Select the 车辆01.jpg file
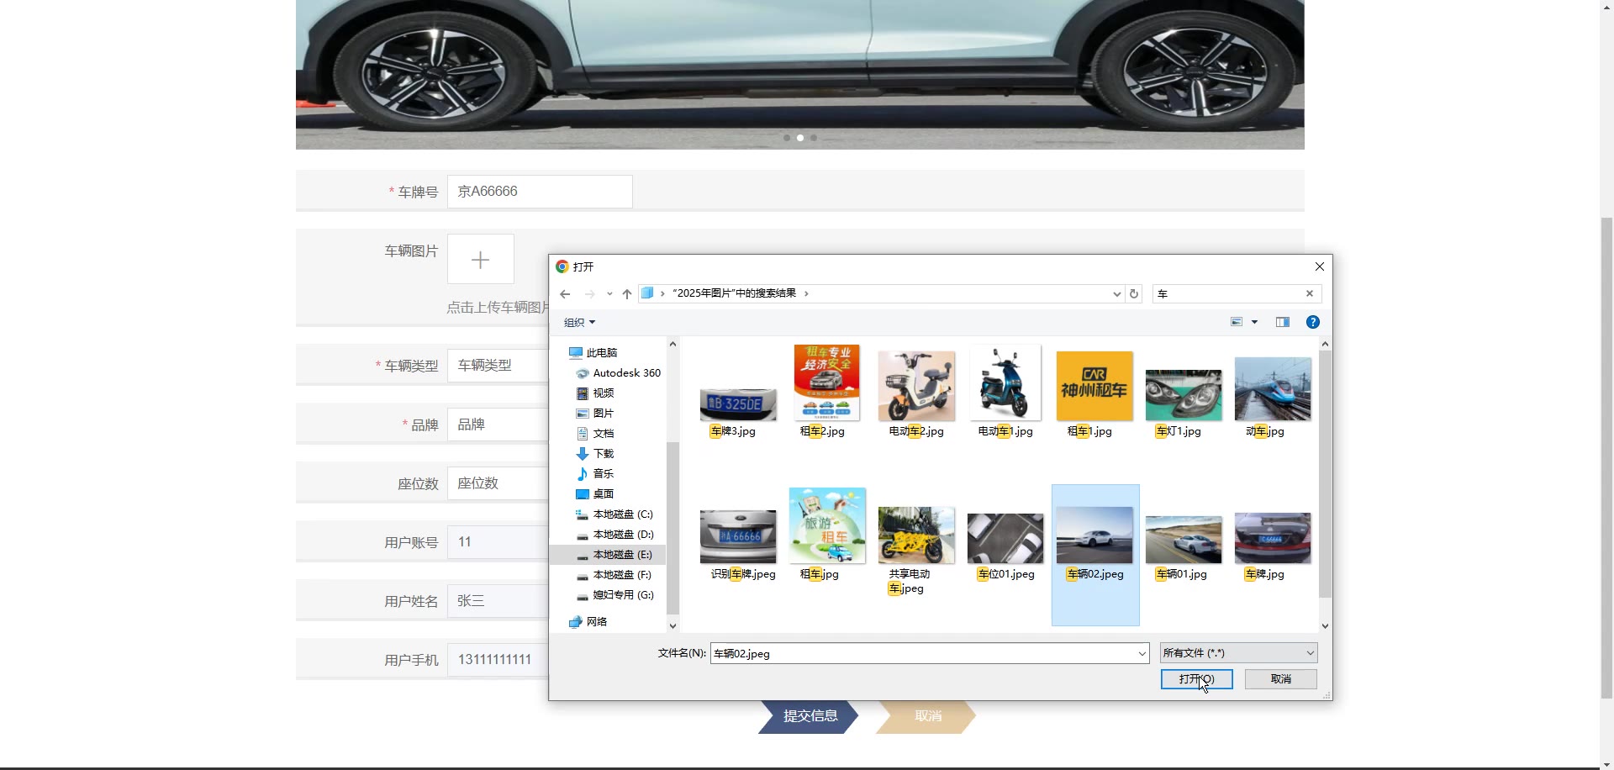The height and width of the screenshot is (770, 1614). tap(1183, 548)
